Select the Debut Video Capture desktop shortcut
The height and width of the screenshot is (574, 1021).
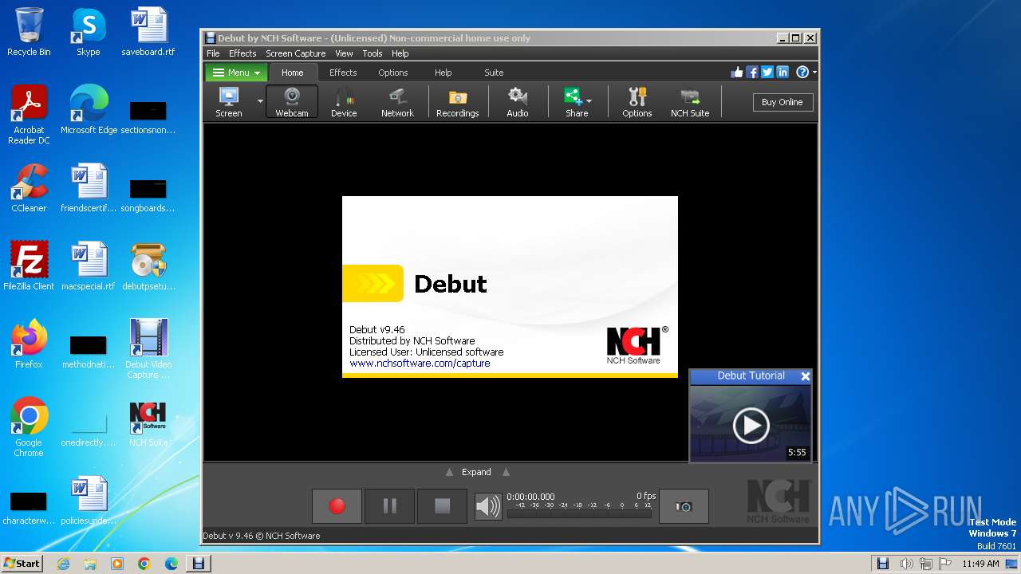click(148, 349)
